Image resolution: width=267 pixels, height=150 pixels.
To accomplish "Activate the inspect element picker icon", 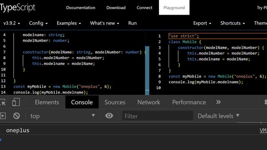I will point(3,102).
